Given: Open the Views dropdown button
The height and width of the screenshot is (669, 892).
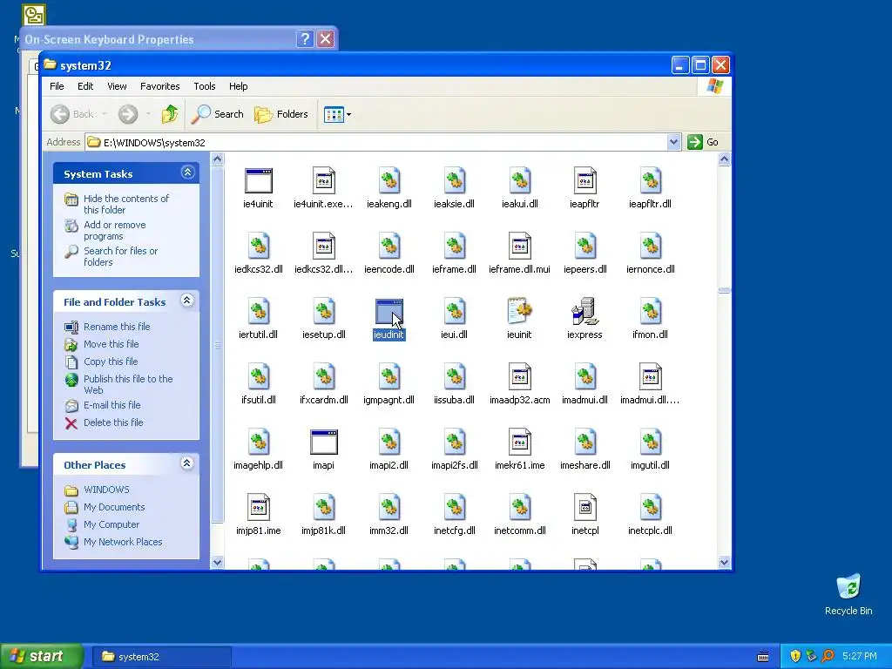Looking at the screenshot, I should [x=337, y=114].
